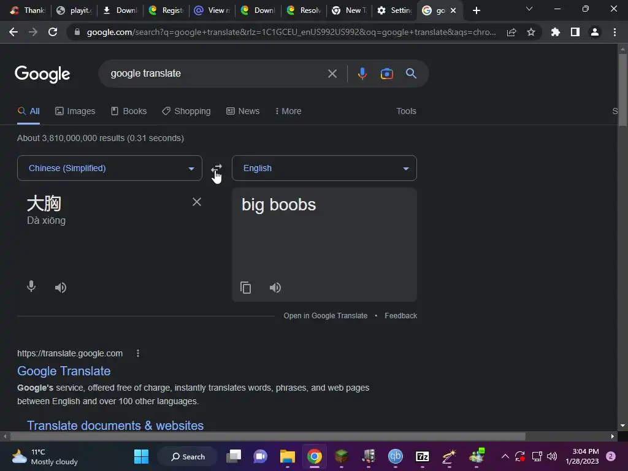Go back to previous page
628x471 pixels.
tap(13, 32)
